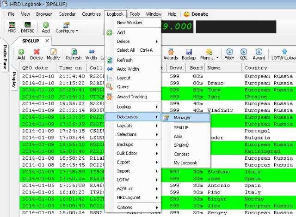Click the 'Portugal' country cell
The image size is (296, 217).
[x=257, y=131]
